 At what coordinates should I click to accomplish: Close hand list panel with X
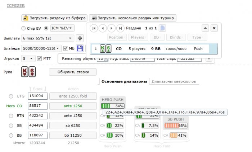(214, 28)
